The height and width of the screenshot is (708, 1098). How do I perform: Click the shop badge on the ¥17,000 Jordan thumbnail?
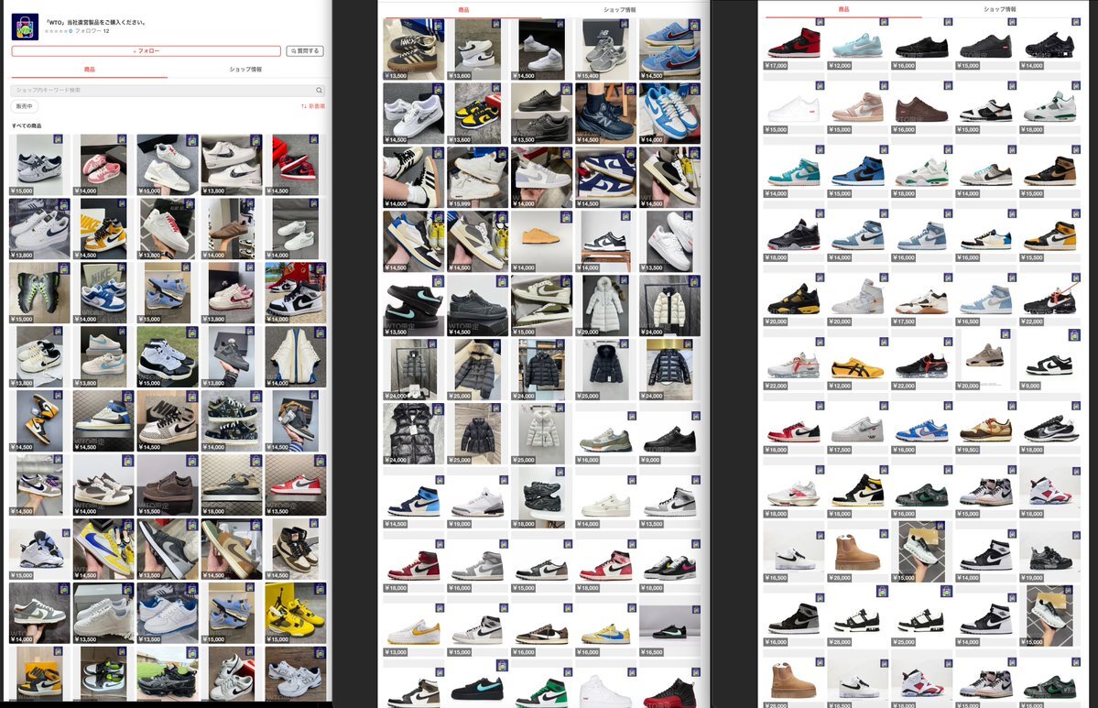point(820,22)
